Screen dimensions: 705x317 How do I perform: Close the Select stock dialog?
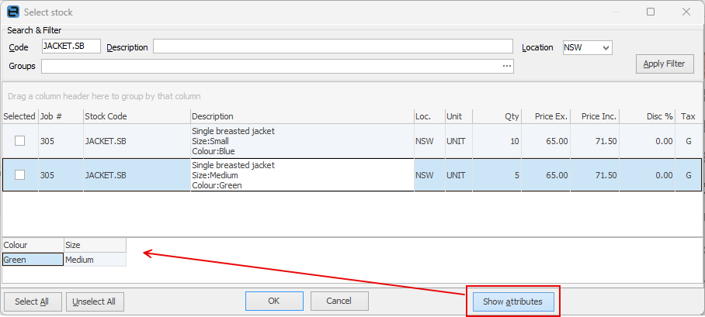pyautogui.click(x=686, y=12)
